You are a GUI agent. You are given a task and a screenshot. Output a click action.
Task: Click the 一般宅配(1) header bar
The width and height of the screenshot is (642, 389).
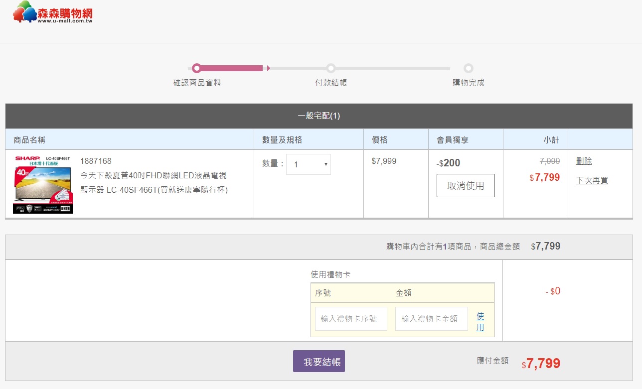(x=319, y=116)
